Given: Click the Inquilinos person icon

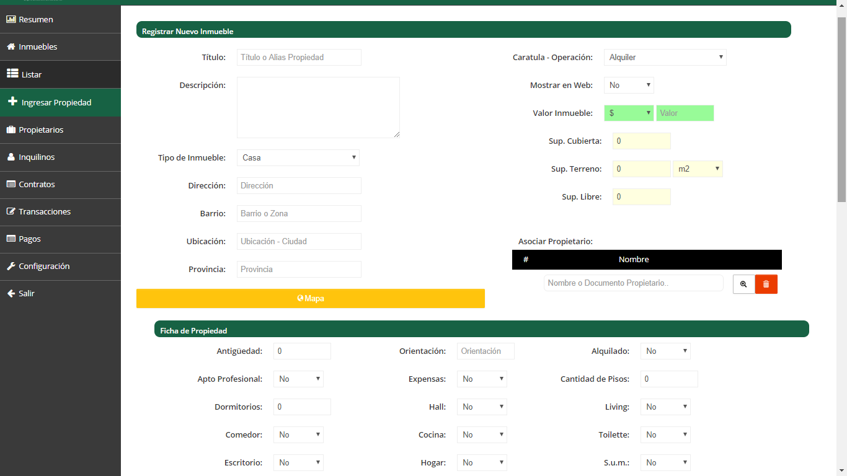Looking at the screenshot, I should [x=11, y=157].
